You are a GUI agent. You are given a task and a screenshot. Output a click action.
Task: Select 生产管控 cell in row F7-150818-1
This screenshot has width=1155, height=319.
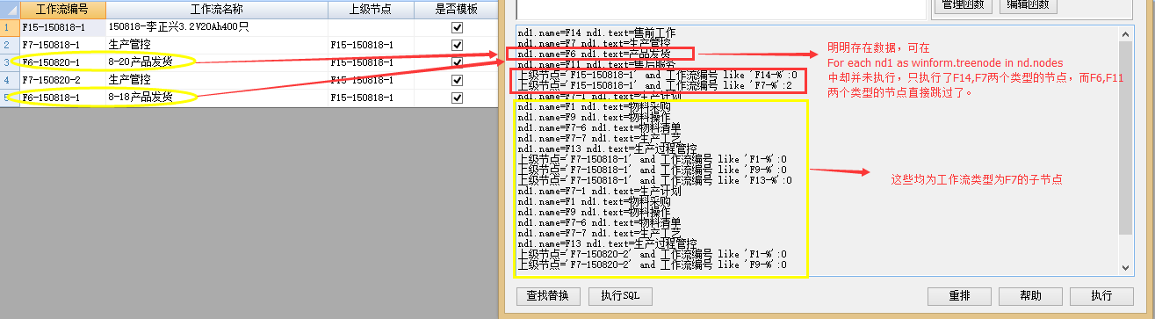pyautogui.click(x=216, y=45)
